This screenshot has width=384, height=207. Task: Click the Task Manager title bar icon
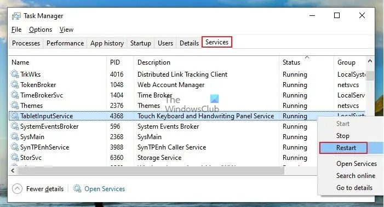(x=16, y=16)
